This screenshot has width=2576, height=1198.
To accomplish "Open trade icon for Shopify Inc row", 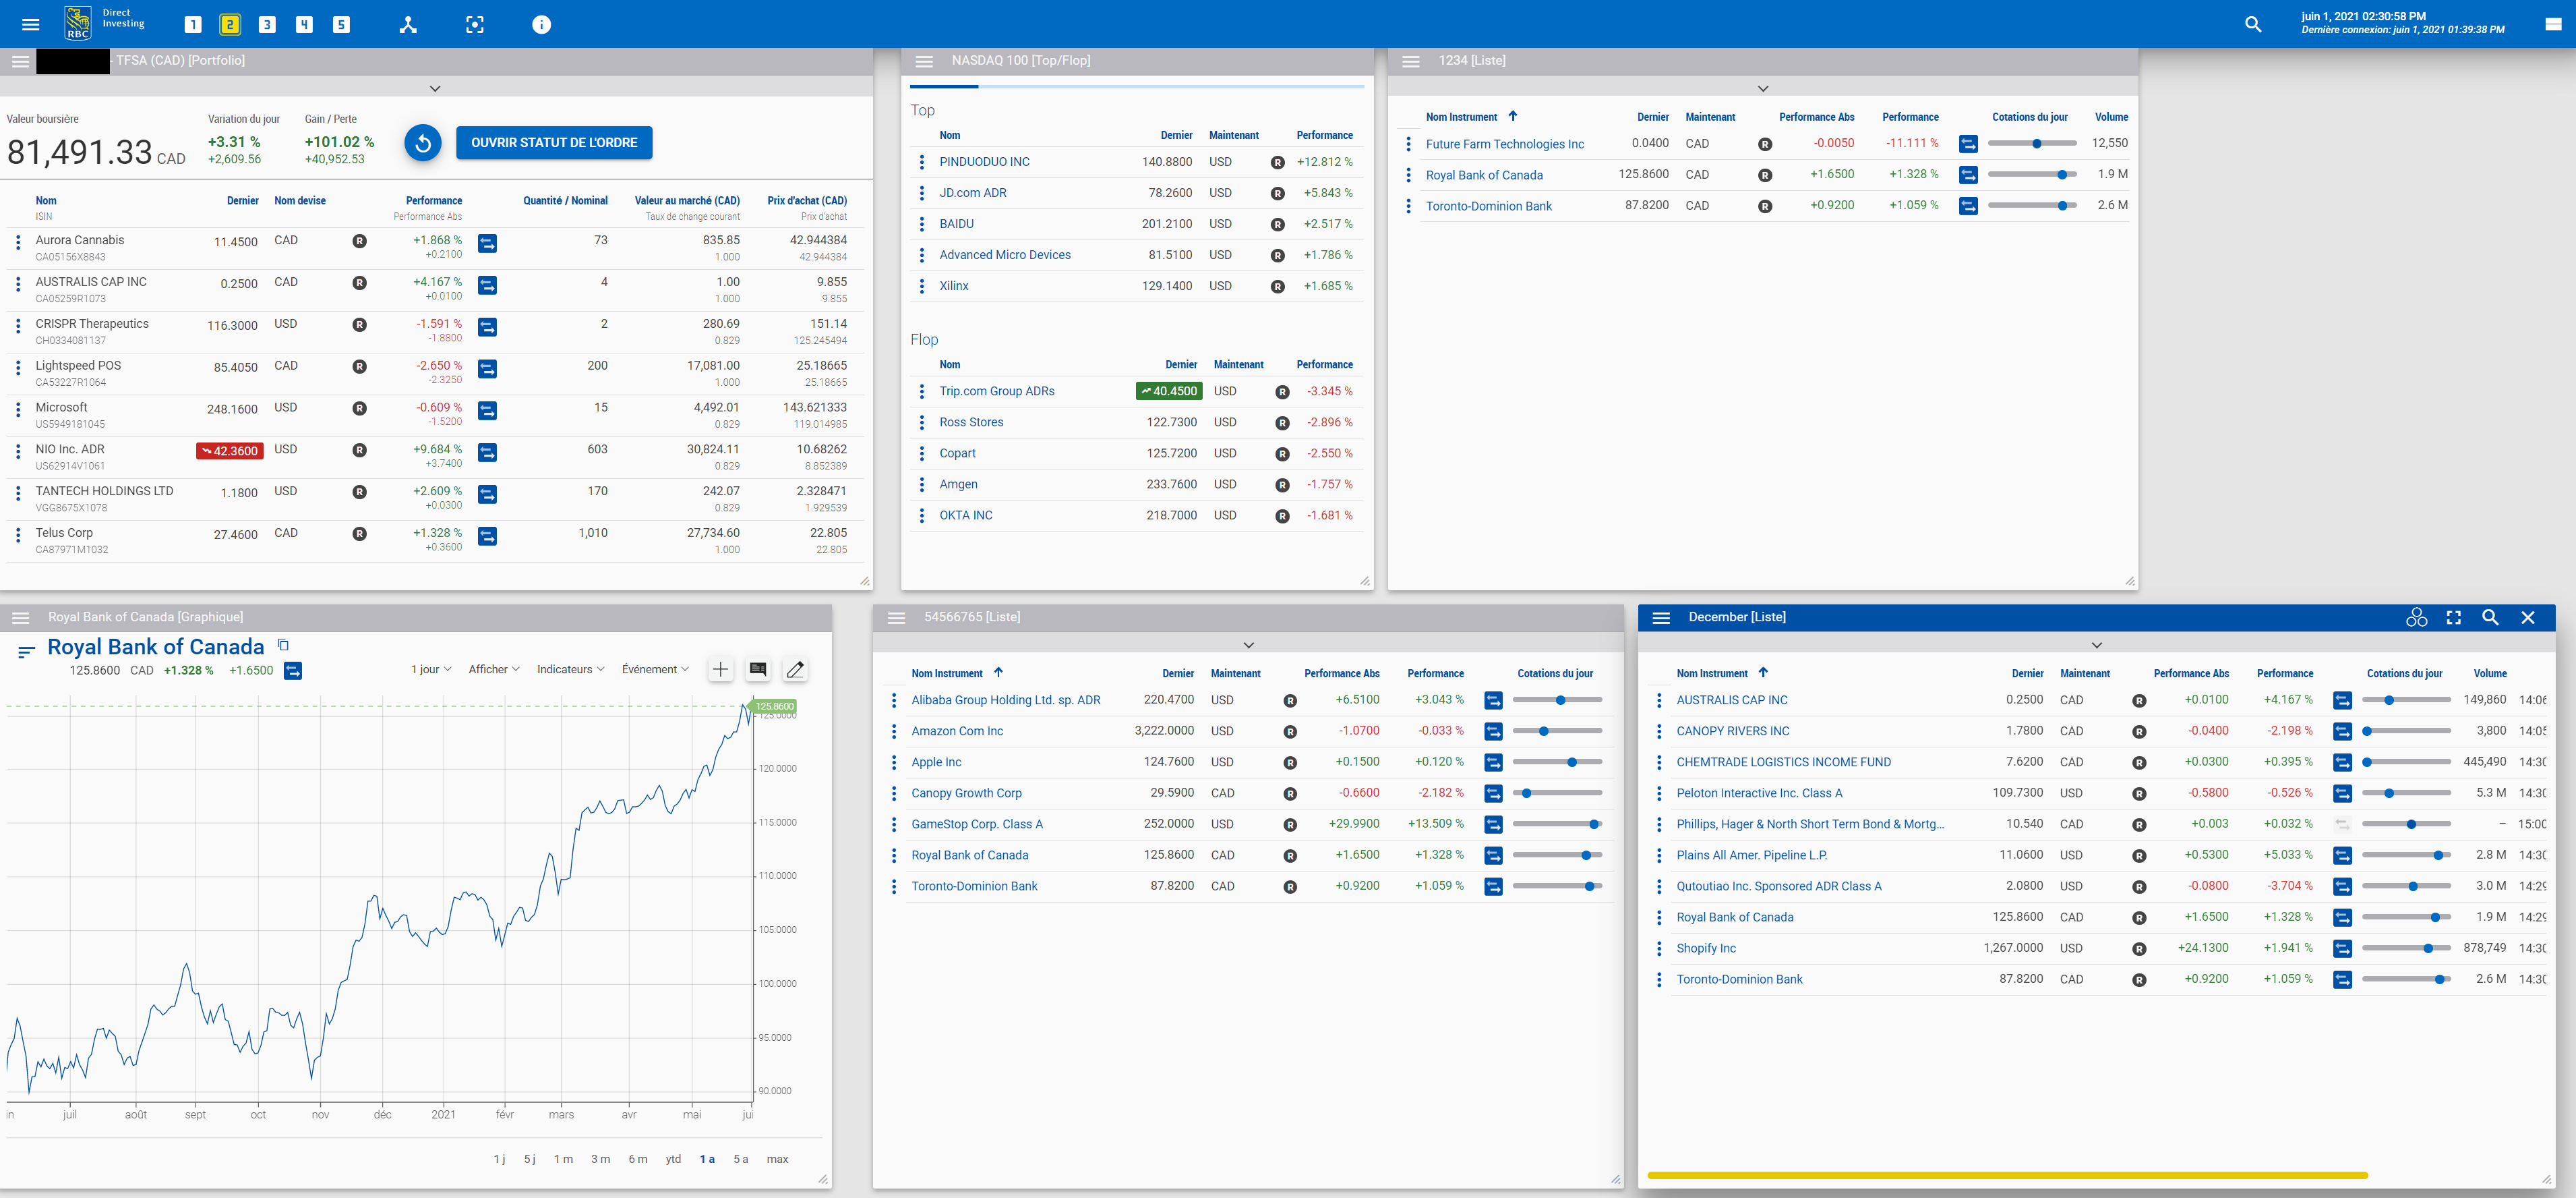I will point(2342,949).
